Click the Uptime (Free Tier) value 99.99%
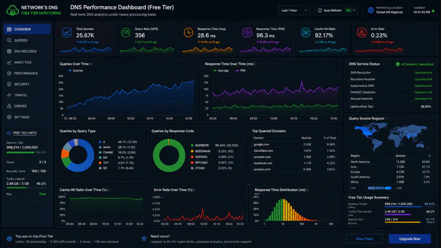Image resolution: width=441 pixels, height=248 pixels. tap(425, 107)
